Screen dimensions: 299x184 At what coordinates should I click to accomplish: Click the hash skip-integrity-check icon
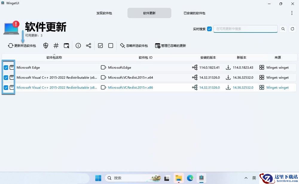click(x=56, y=46)
